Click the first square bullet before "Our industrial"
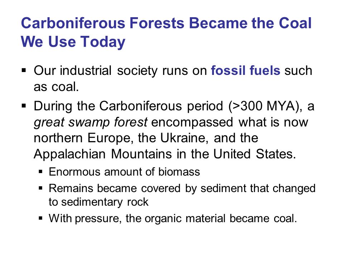 point(24,71)
